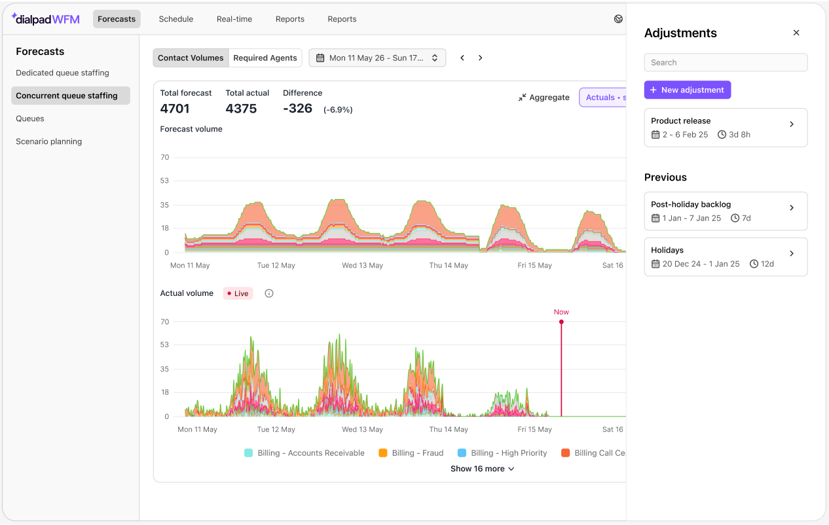Click calendar icon in Product release card
829x525 pixels.
tap(655, 135)
